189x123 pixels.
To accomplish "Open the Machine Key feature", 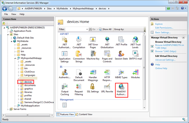I will click(x=93, y=56).
